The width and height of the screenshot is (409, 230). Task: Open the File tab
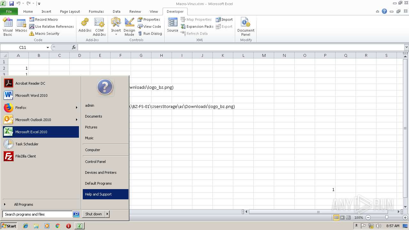tap(9, 11)
